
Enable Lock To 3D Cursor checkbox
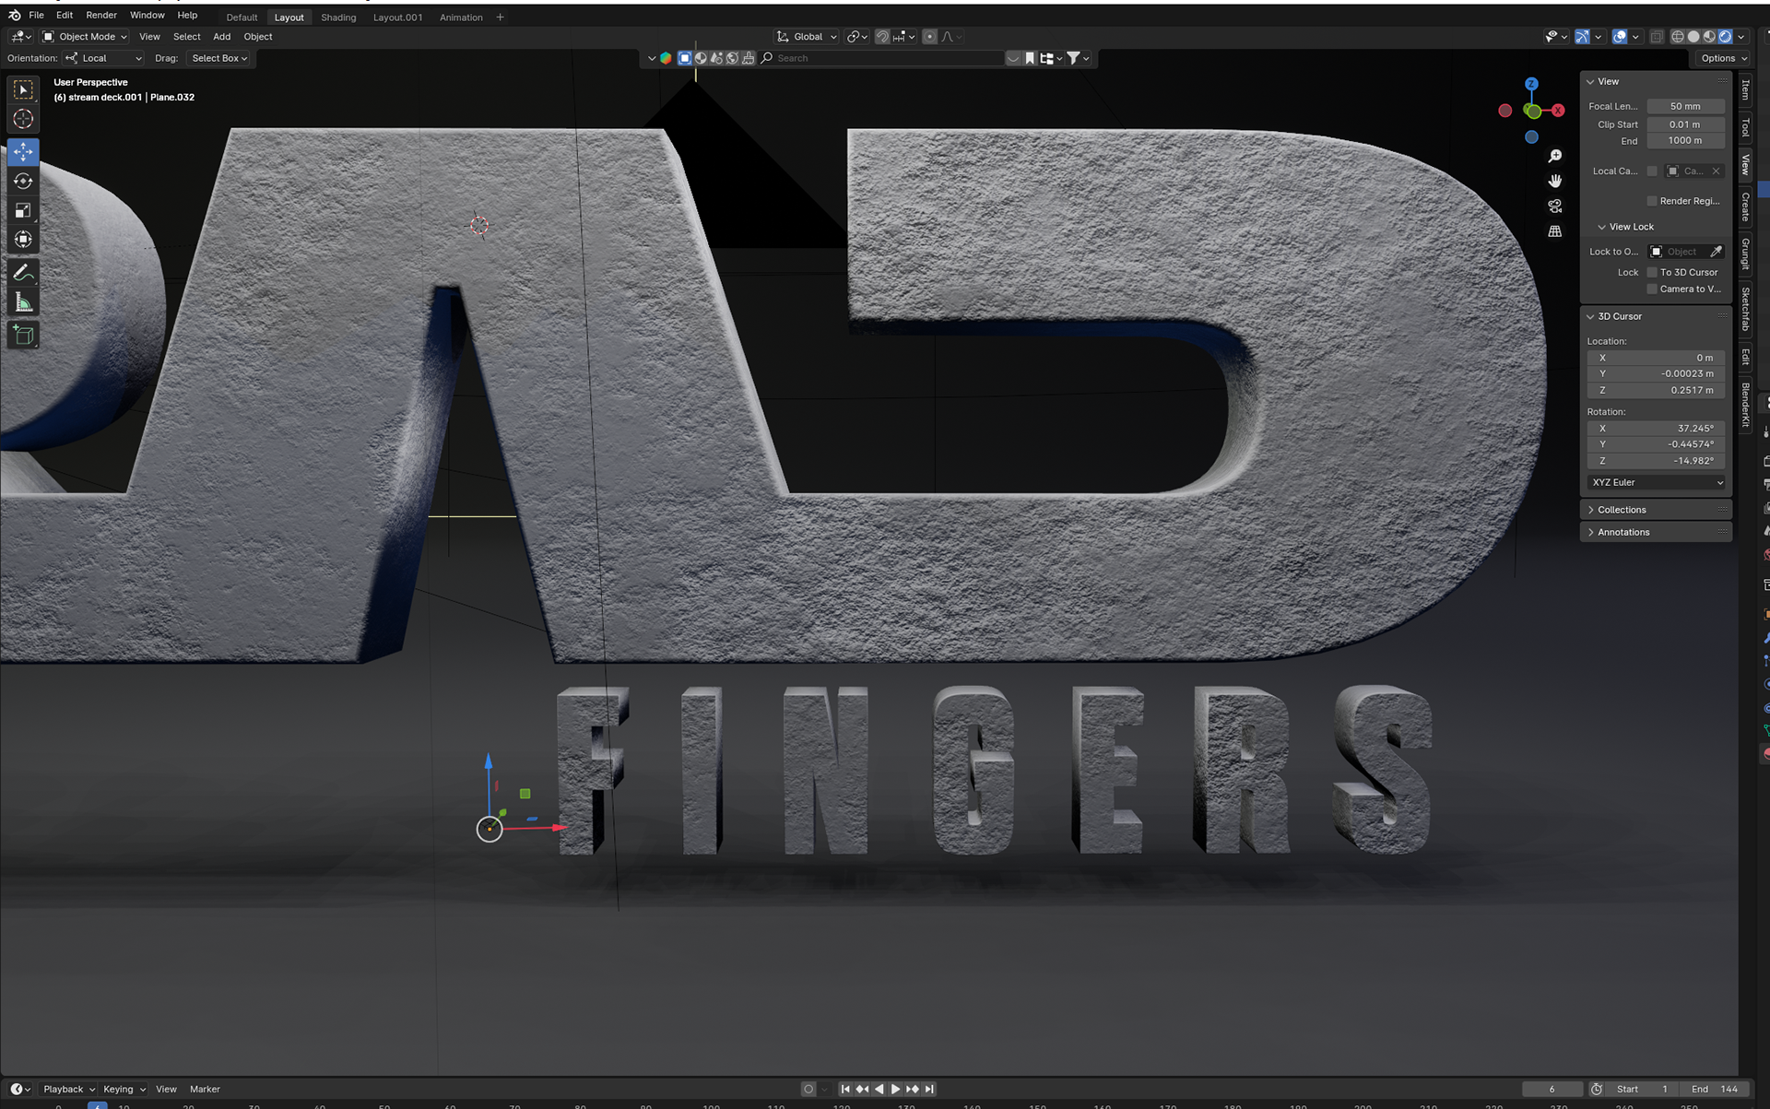coord(1652,272)
